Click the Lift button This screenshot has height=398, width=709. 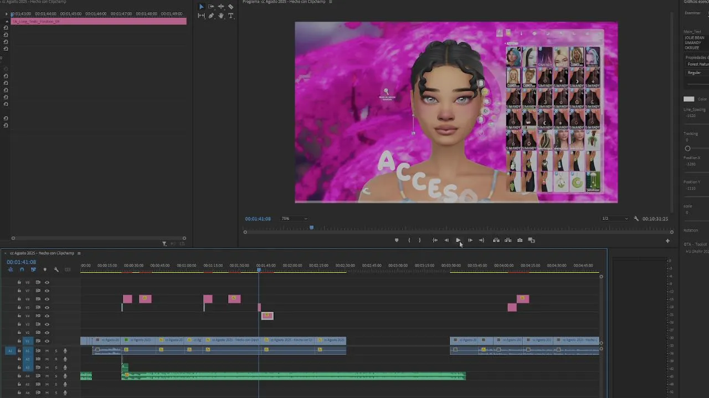496,240
